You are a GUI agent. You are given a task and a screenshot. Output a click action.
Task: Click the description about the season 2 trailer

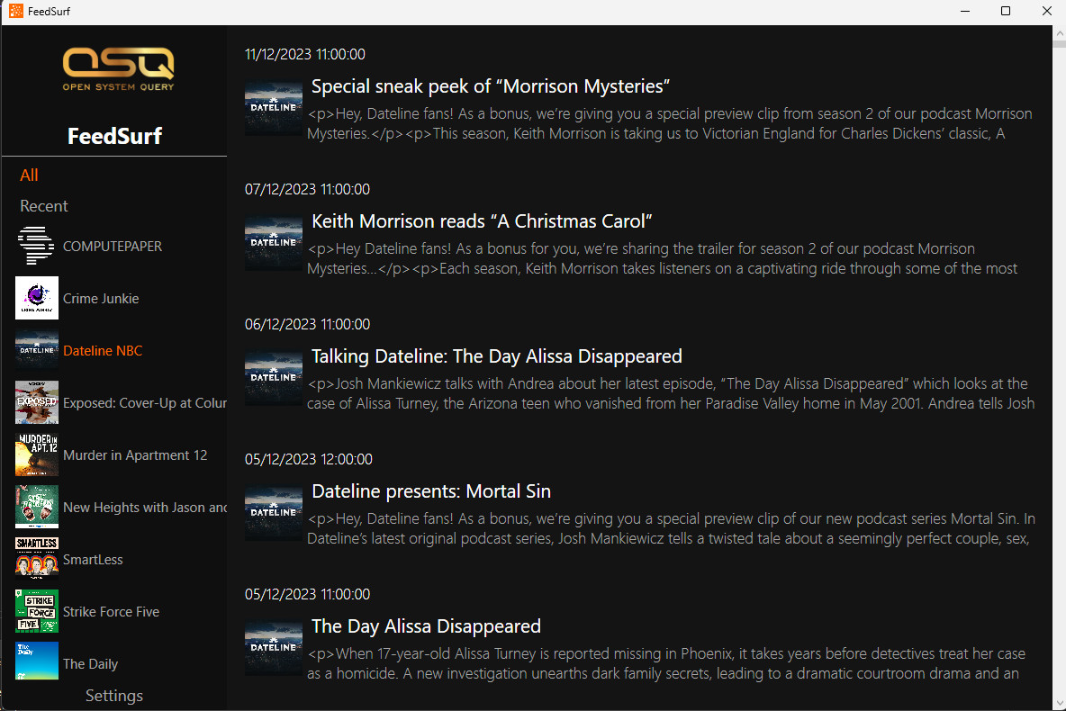662,258
